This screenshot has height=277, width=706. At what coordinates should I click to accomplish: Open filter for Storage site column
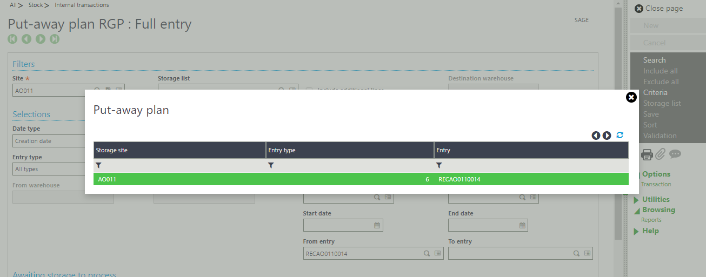98,165
